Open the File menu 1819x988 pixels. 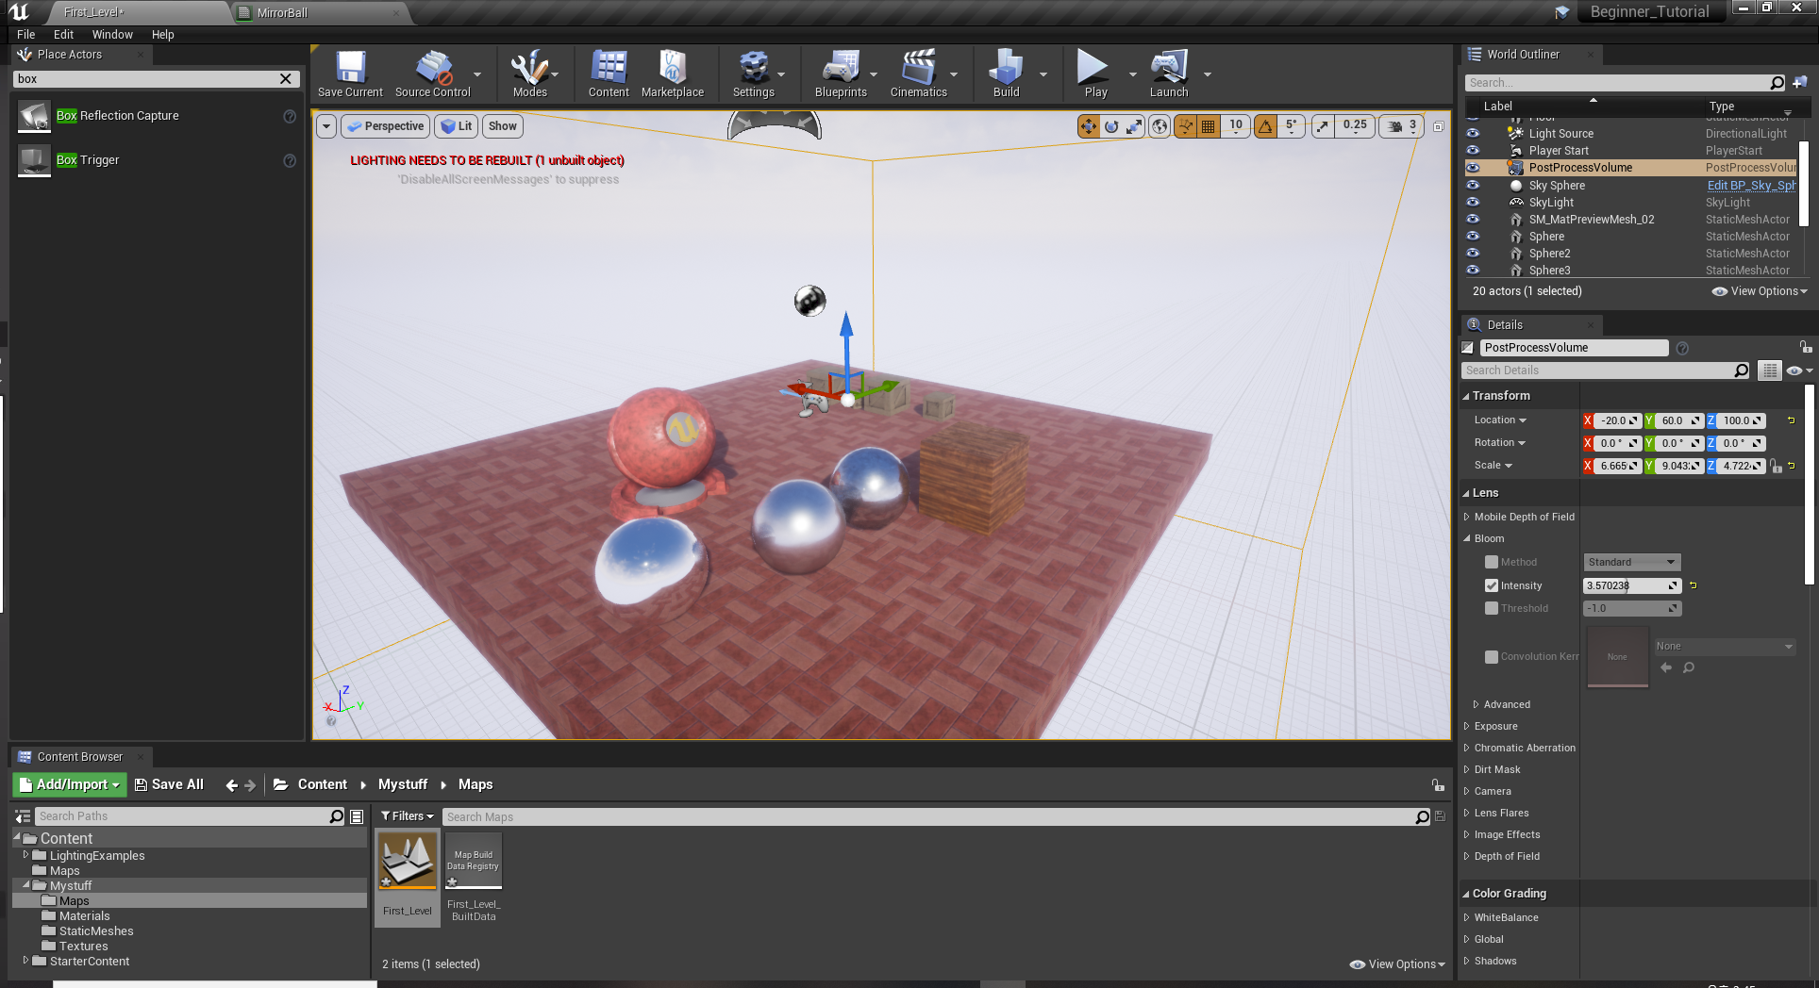click(x=26, y=34)
